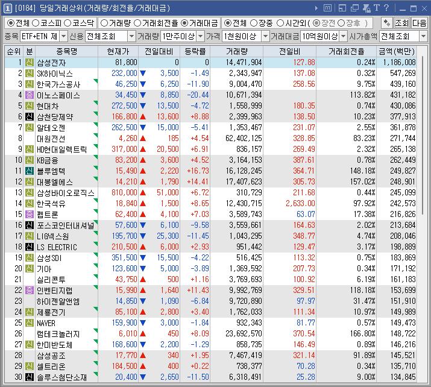The height and width of the screenshot is (387, 431).
Task: Click the 금액(백만) column header
Action: [397, 51]
